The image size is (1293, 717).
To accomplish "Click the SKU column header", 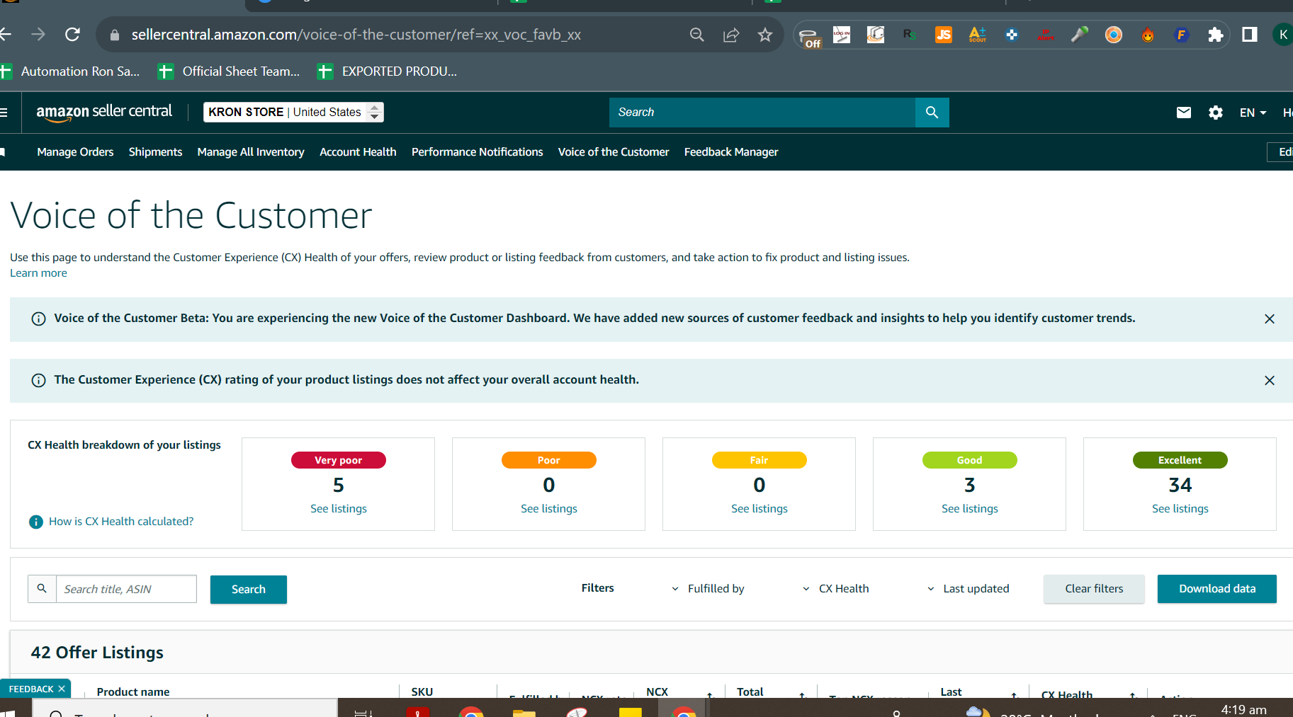I will (x=422, y=692).
